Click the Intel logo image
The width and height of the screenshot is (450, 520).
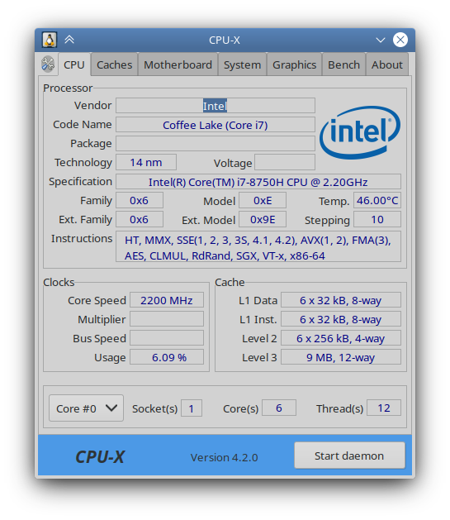(x=360, y=132)
